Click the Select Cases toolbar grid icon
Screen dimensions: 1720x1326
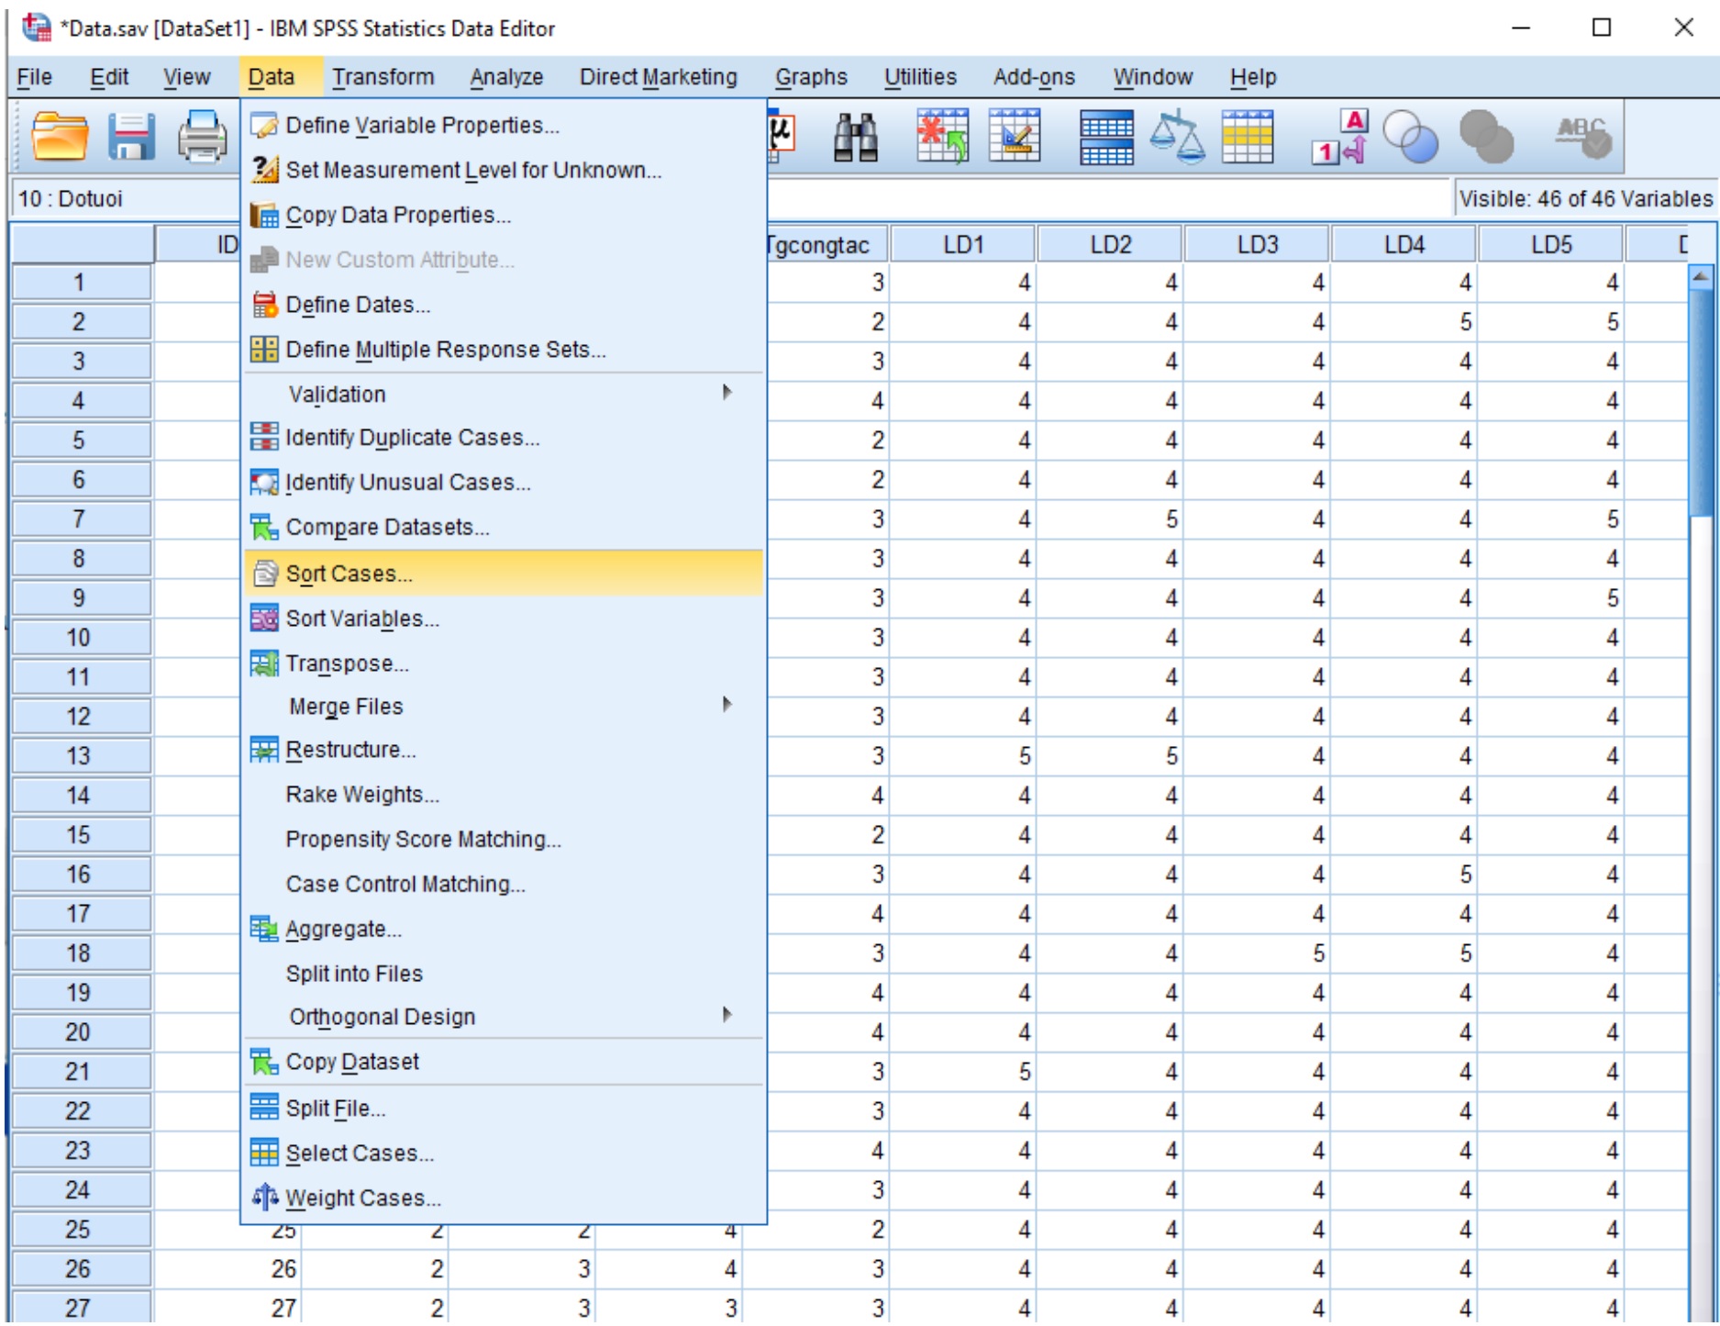[x=1248, y=138]
